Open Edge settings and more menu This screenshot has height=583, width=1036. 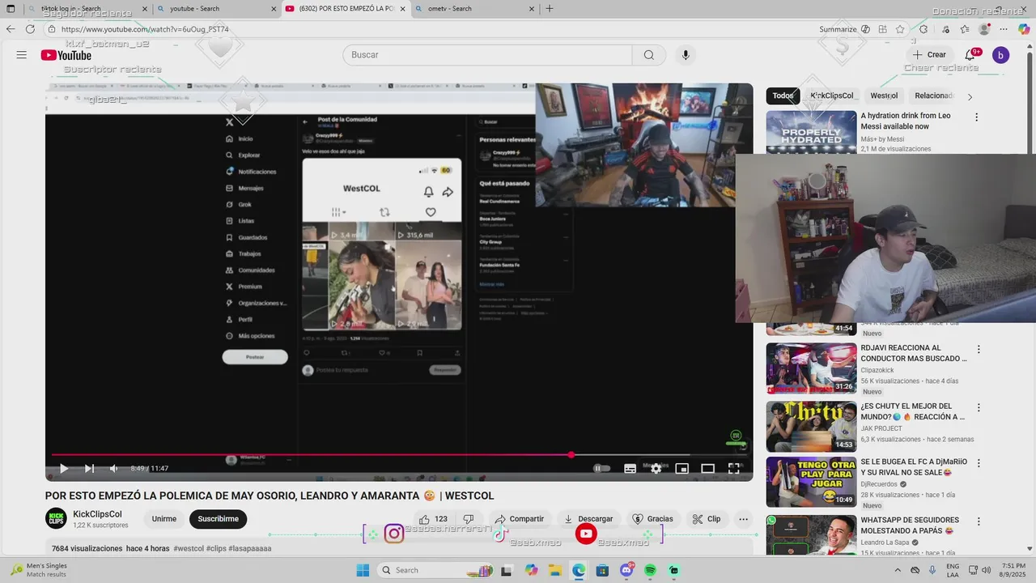point(1004,29)
